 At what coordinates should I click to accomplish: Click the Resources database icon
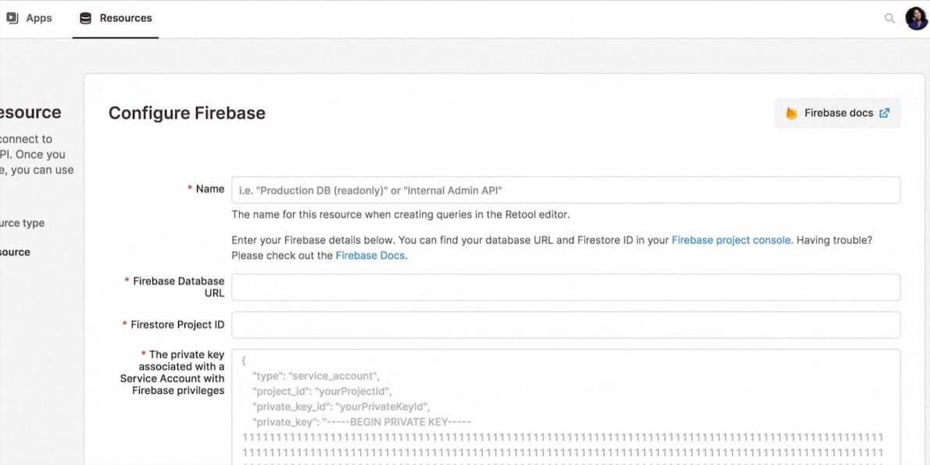click(x=86, y=18)
